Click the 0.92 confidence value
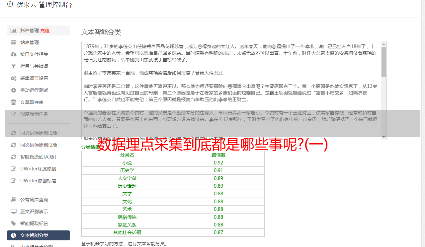 [x=218, y=163]
